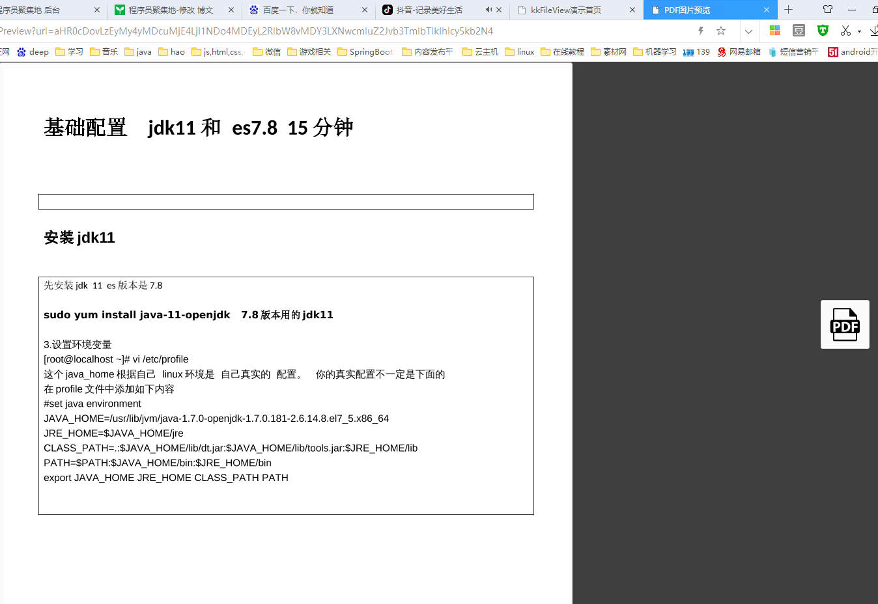The width and height of the screenshot is (878, 604).
Task: Mute the Douyin tab audio icon
Action: 489,10
